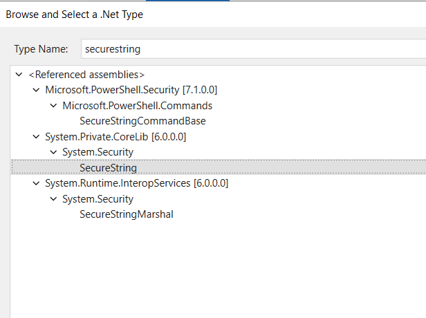Image resolution: width=426 pixels, height=318 pixels.
Task: Choose the SecureStringMarshal type
Action: pyautogui.click(x=127, y=214)
